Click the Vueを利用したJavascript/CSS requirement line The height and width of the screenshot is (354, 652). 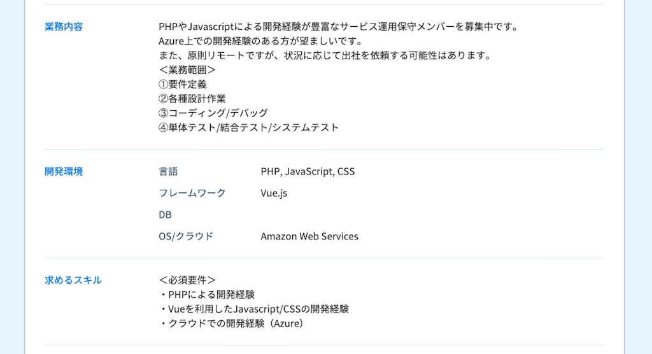pyautogui.click(x=254, y=309)
